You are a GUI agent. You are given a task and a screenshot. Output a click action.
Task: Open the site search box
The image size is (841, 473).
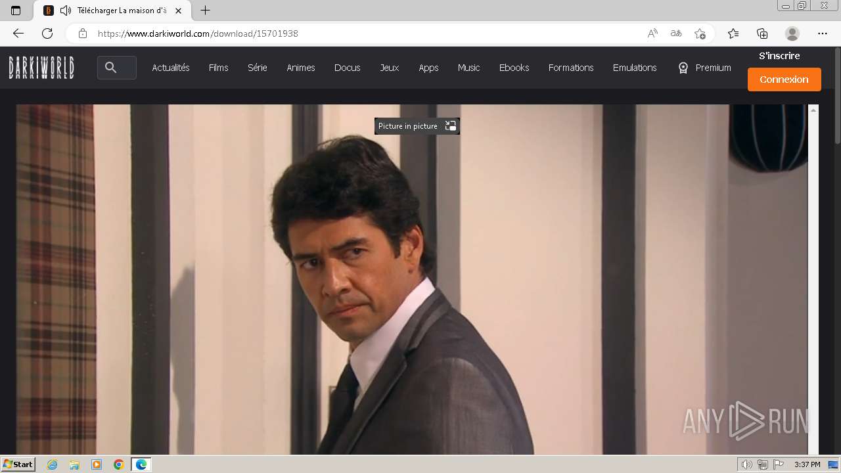click(x=117, y=68)
